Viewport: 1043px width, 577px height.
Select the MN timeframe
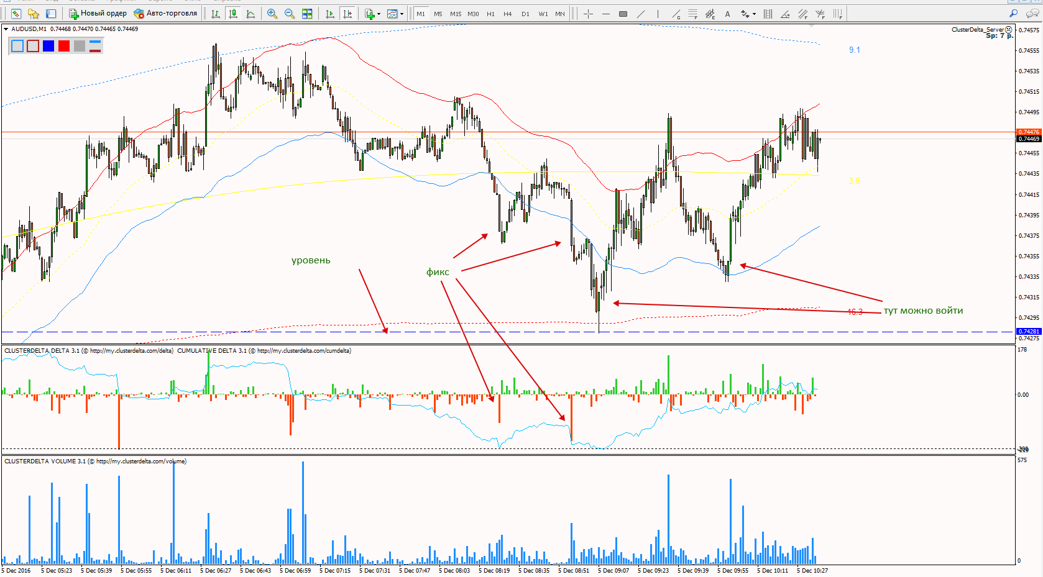click(560, 14)
